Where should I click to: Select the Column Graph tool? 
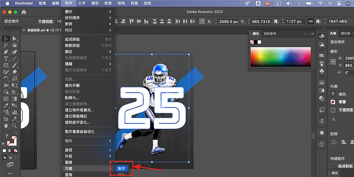(x=14, y=112)
